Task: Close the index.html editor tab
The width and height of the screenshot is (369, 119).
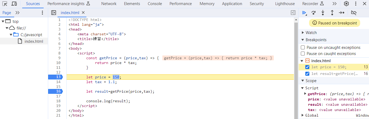Action: point(83,12)
